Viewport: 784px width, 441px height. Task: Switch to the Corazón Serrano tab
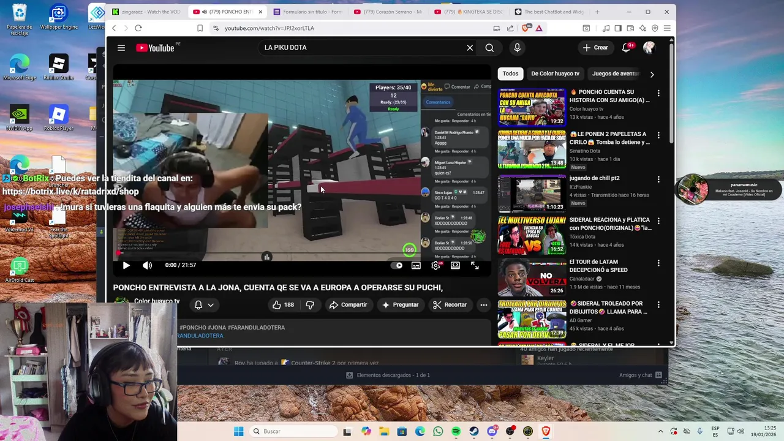click(389, 12)
